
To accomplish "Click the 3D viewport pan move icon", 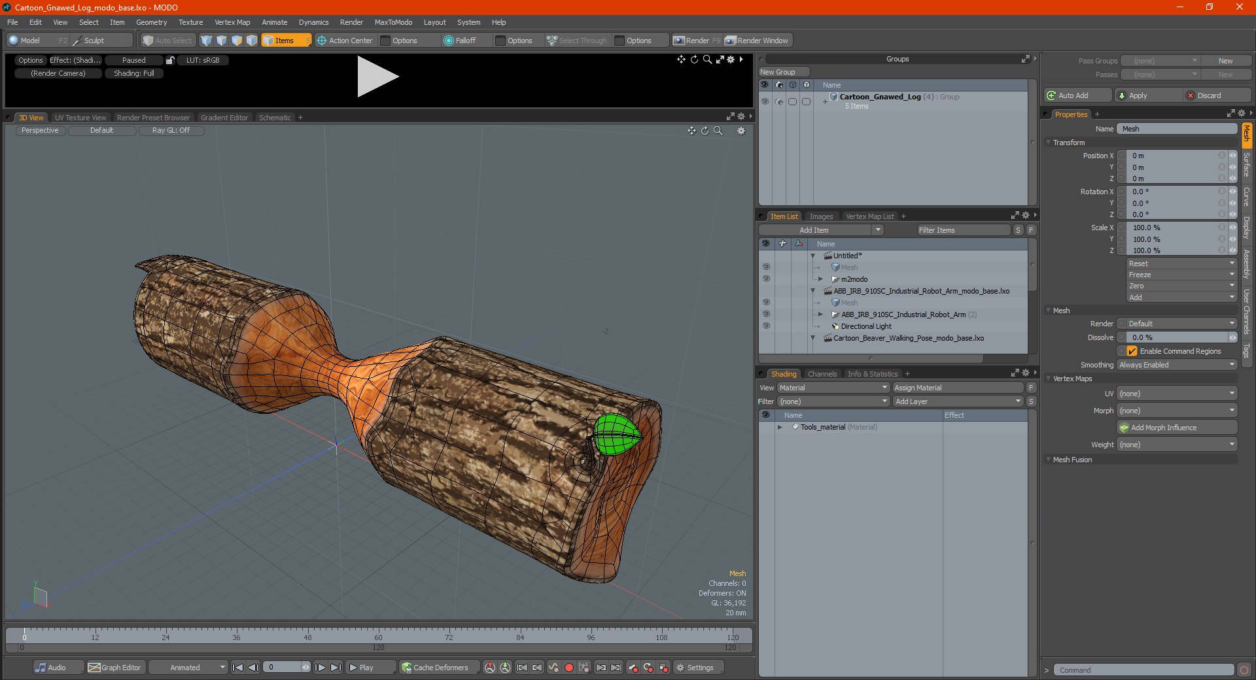I will pyautogui.click(x=691, y=131).
